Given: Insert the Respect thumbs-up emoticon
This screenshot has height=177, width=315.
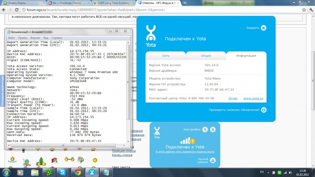Looking at the screenshot, I should [12, 160].
